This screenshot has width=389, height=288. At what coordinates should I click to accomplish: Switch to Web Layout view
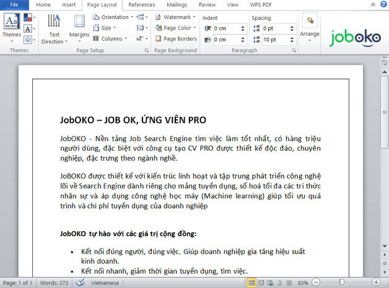point(270,282)
